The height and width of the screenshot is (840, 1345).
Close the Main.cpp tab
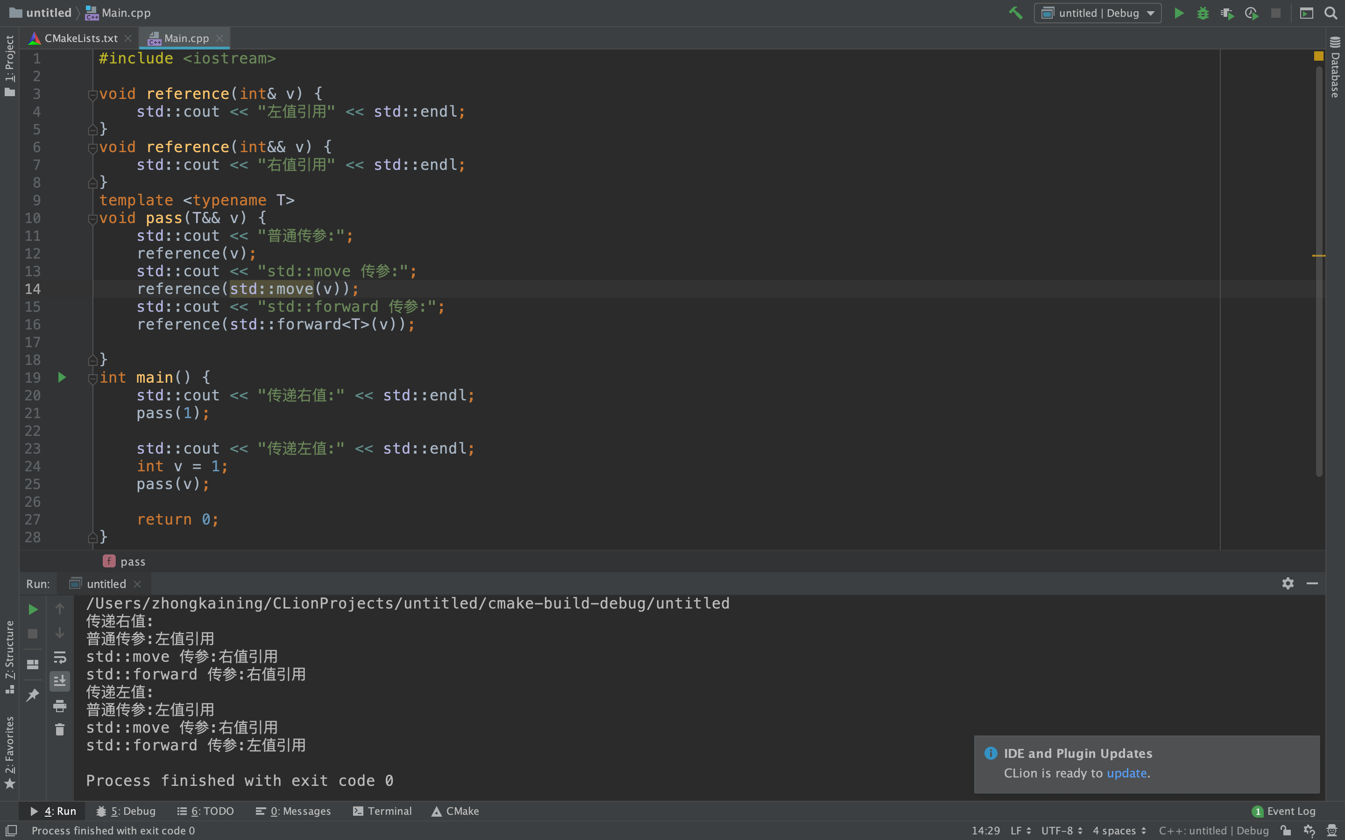(x=219, y=38)
